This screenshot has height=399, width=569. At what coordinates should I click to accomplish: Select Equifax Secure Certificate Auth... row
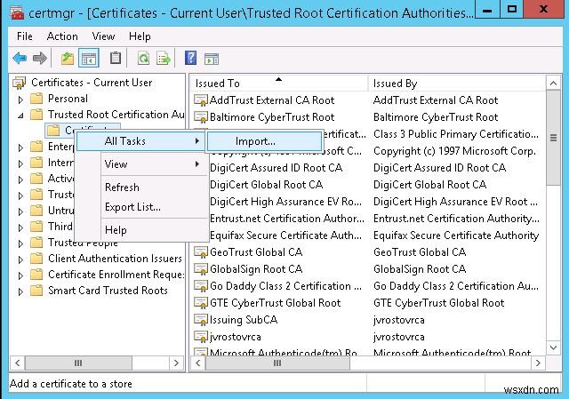[x=285, y=235]
